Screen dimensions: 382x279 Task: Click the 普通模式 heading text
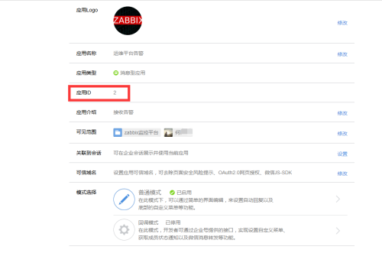tap(150, 193)
